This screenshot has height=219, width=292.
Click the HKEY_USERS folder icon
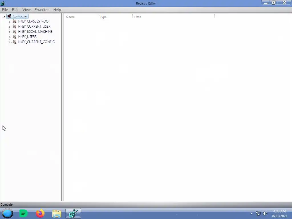click(x=15, y=37)
